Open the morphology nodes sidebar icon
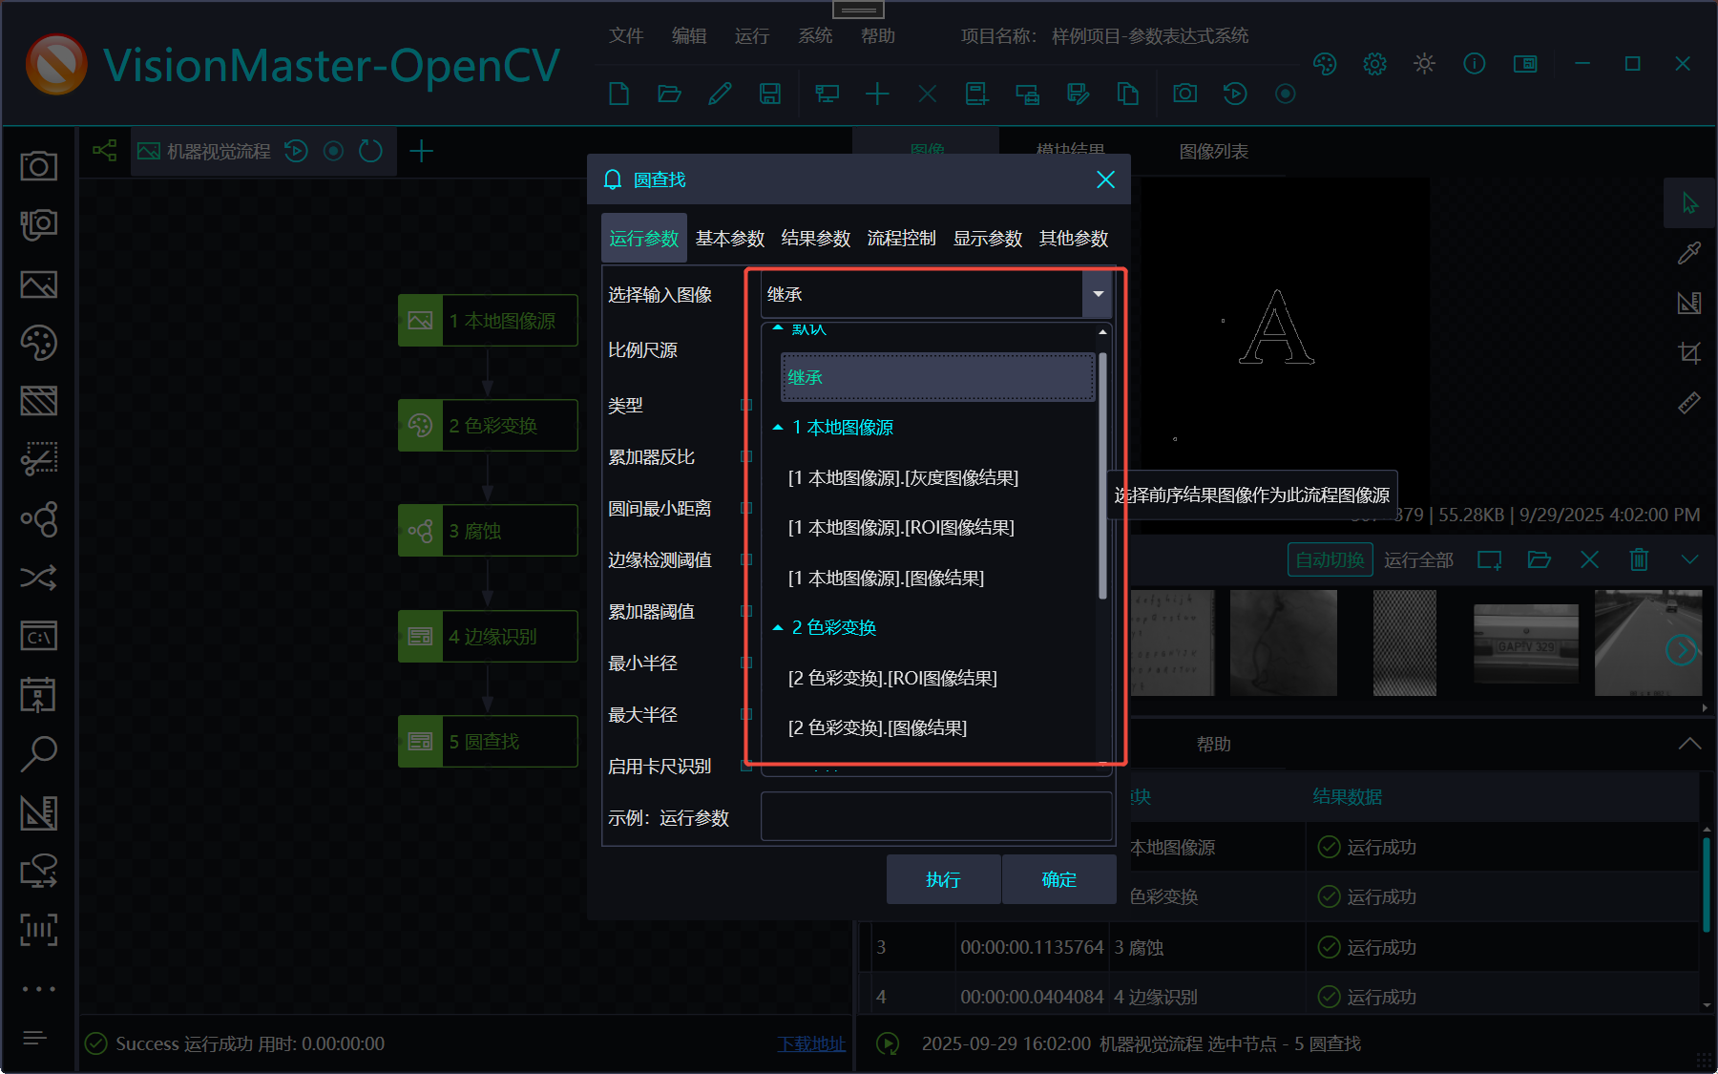 38,518
